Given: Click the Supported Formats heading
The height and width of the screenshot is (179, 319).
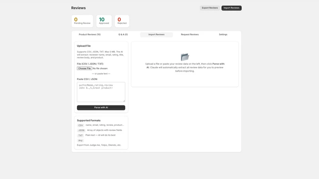Looking at the screenshot, I should [89, 121].
